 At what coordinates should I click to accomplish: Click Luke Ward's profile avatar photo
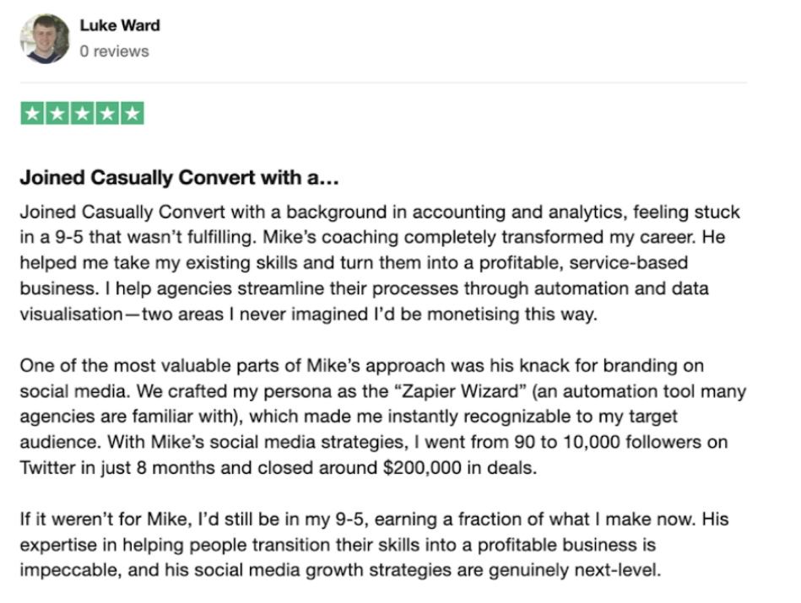(45, 39)
